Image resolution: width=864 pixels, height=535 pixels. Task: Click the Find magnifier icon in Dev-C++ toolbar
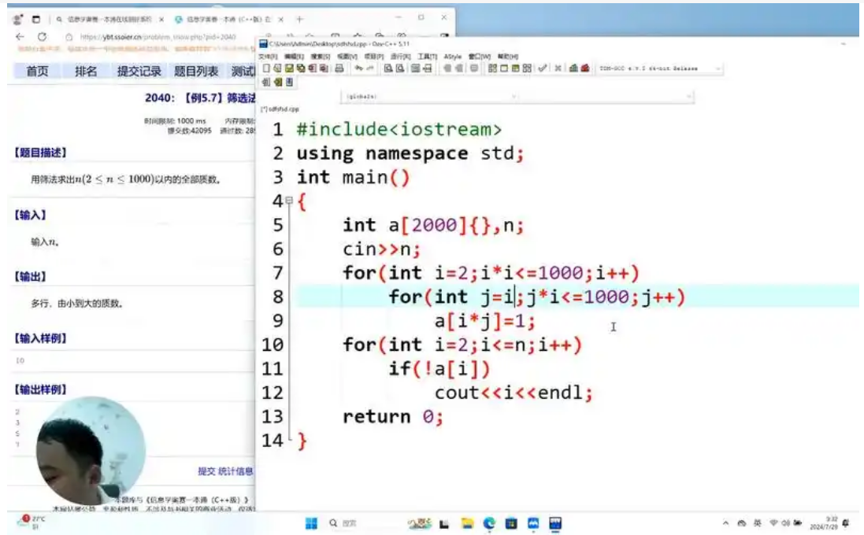click(388, 68)
